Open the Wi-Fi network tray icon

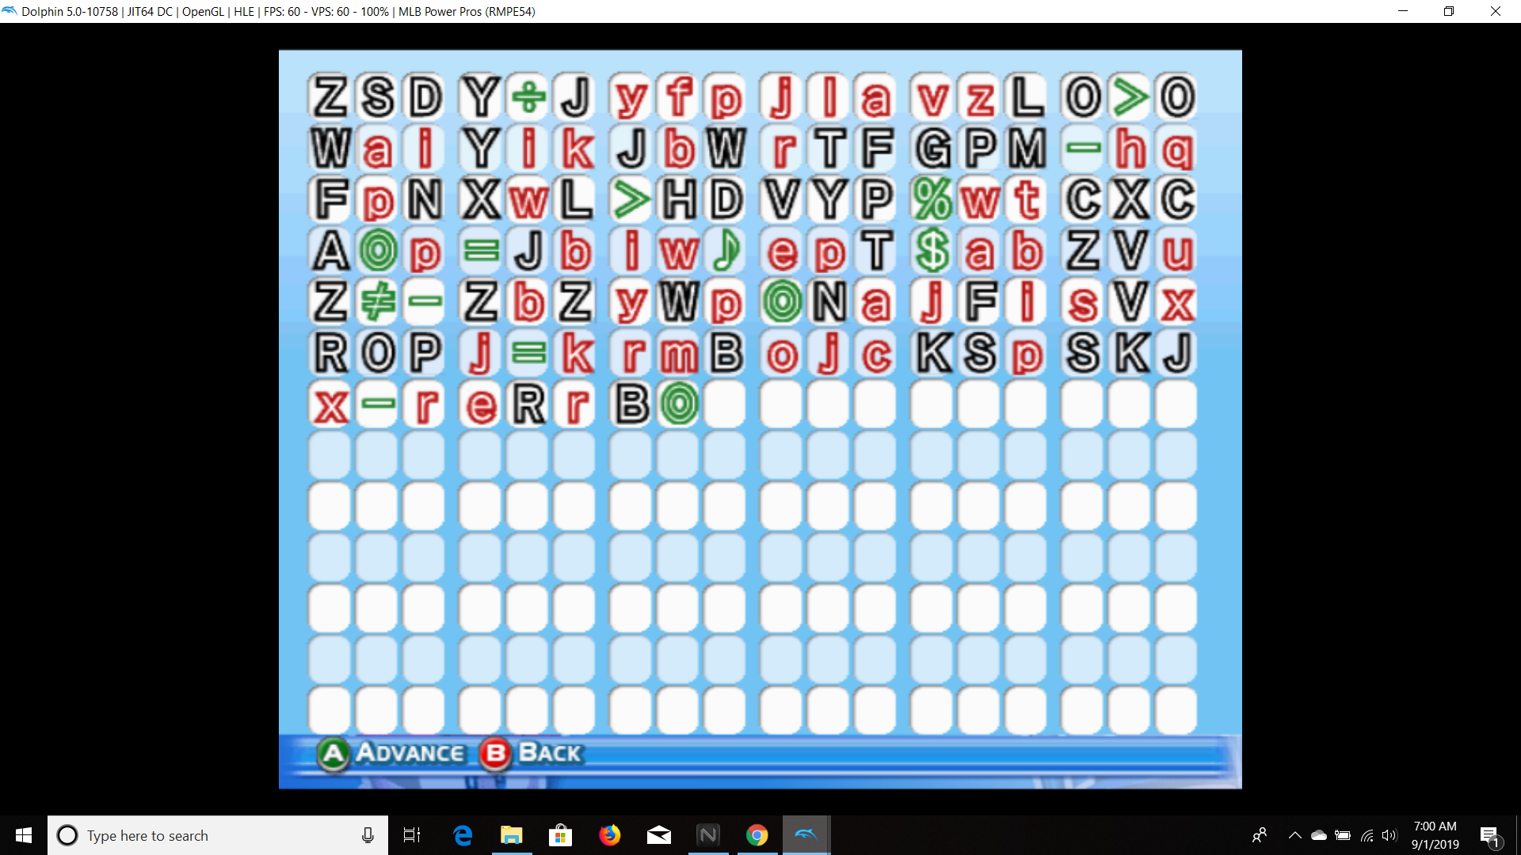[1367, 835]
